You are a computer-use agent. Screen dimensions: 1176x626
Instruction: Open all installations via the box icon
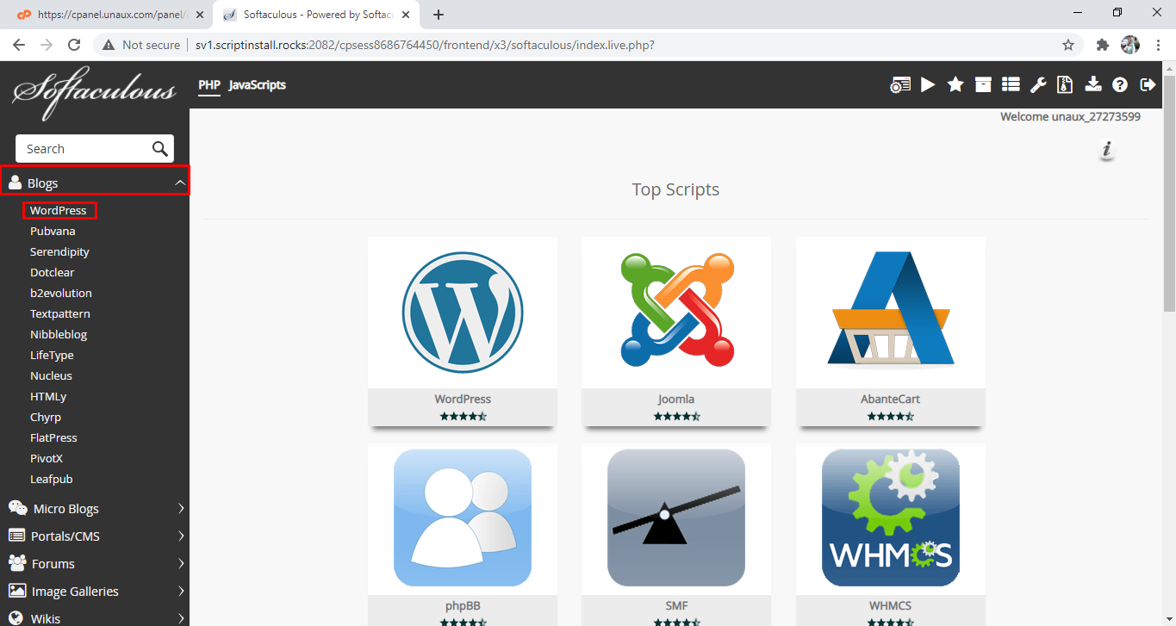point(983,84)
